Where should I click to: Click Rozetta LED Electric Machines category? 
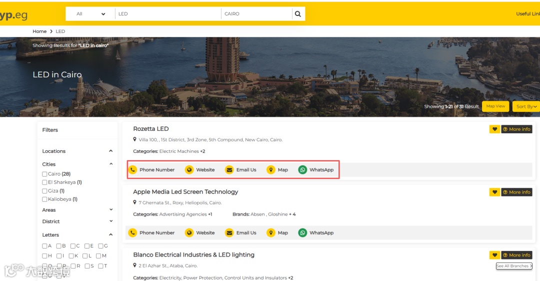pos(179,151)
